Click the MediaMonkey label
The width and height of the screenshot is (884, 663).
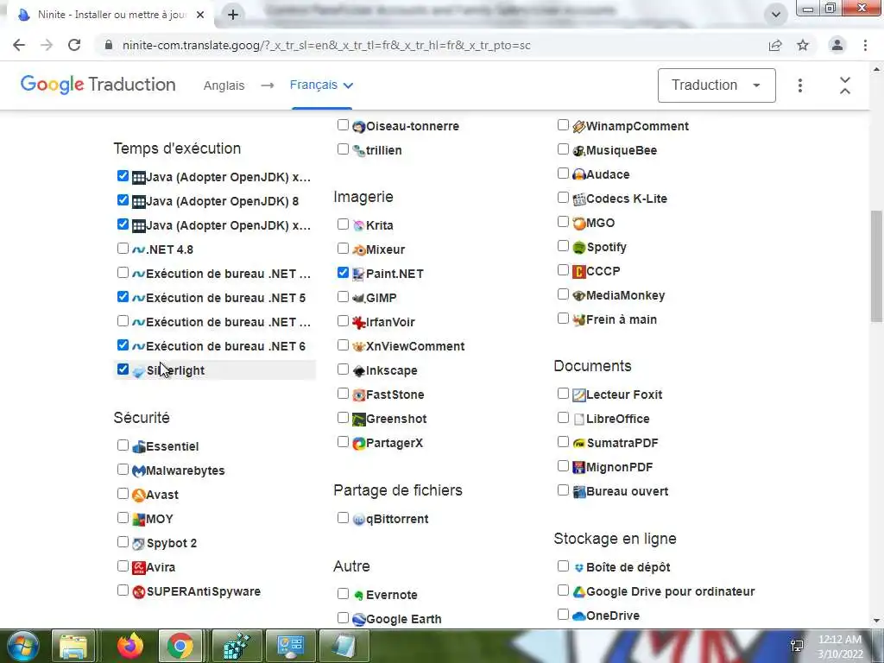coord(625,296)
